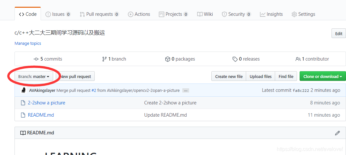The height and width of the screenshot is (155, 346).
Task: Expand the Branch: master dropdown
Action: (34, 76)
